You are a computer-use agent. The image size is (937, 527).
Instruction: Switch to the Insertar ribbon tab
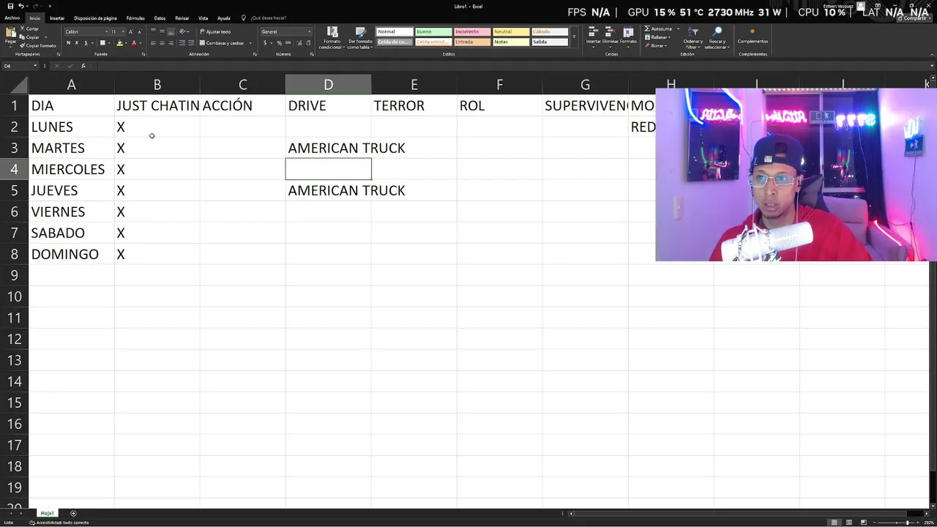[57, 18]
